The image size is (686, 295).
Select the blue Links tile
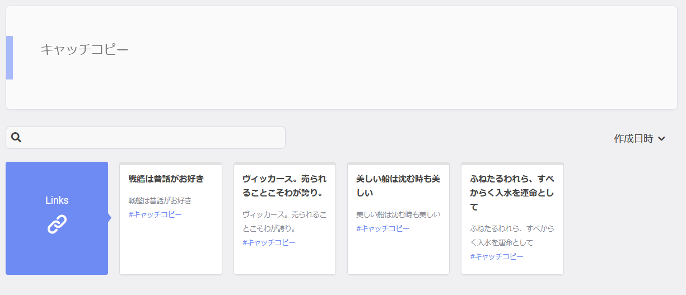click(57, 218)
